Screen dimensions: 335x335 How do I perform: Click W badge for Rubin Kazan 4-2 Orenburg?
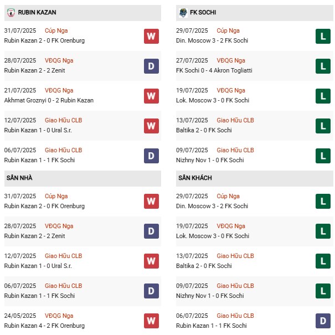click(x=151, y=320)
